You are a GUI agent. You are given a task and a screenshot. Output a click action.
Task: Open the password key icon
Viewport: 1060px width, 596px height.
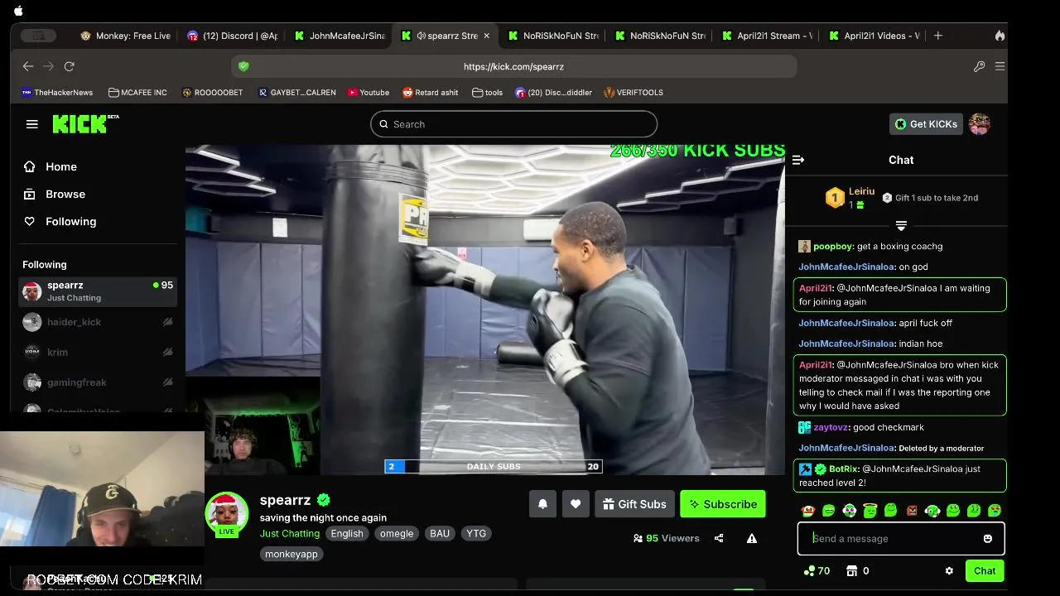pos(980,66)
